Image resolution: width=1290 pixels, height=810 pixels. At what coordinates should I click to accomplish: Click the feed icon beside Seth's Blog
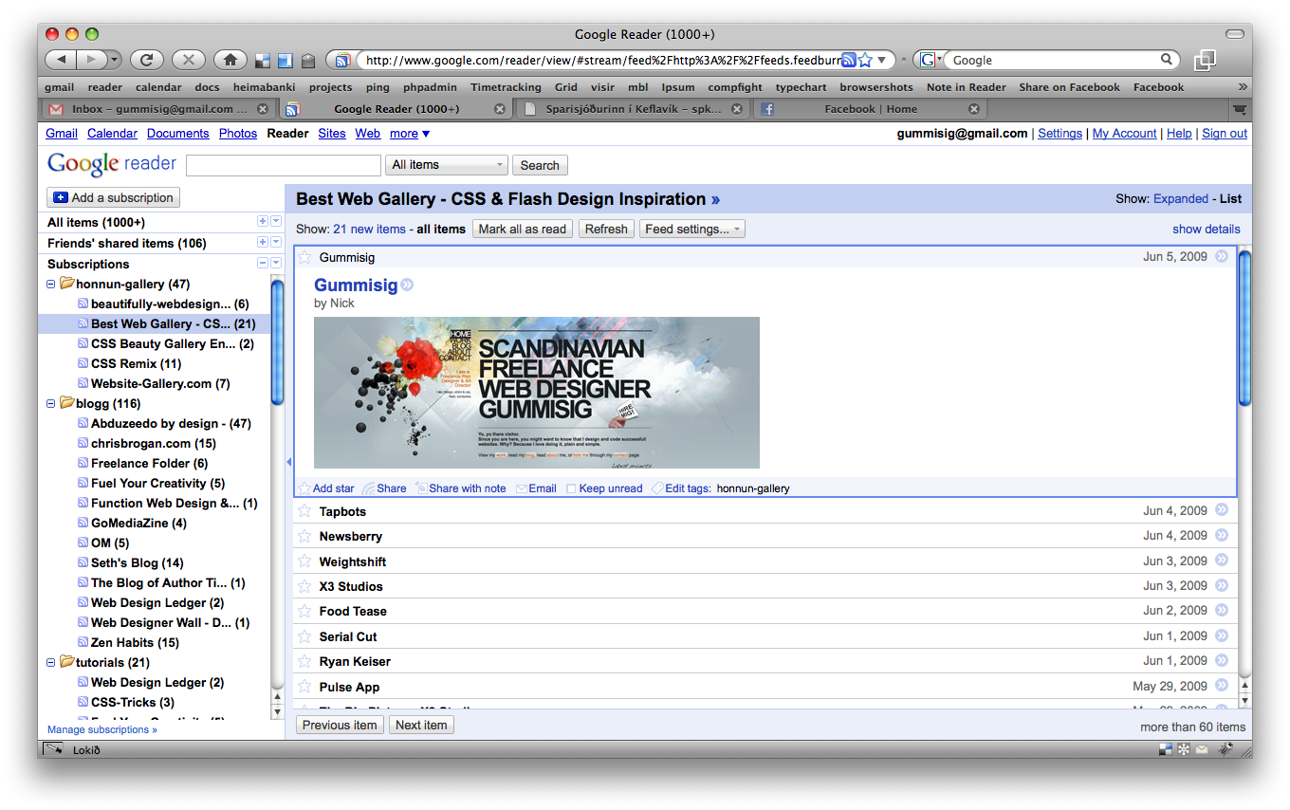pyautogui.click(x=83, y=562)
